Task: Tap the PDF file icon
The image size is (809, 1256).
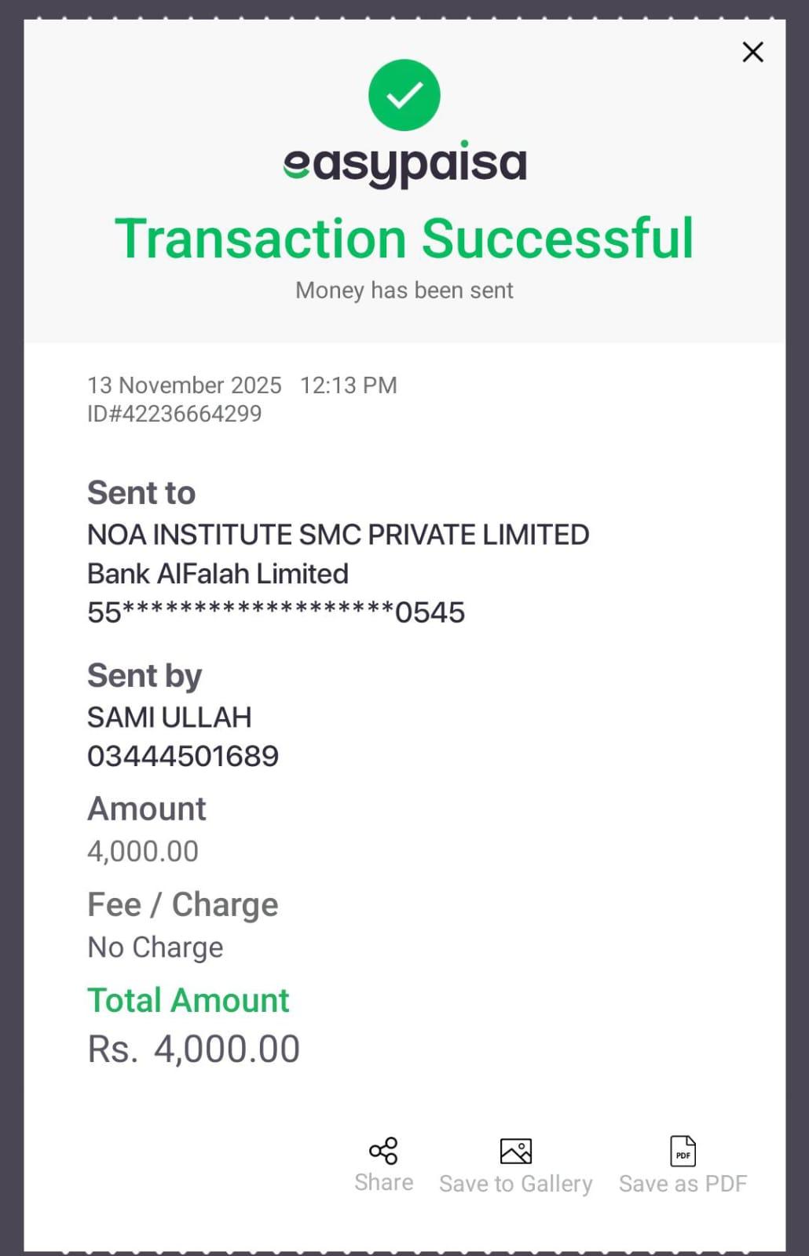Action: point(683,1151)
